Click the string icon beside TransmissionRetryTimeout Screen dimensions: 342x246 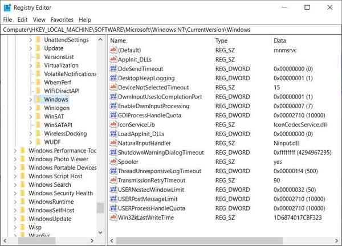coord(113,181)
